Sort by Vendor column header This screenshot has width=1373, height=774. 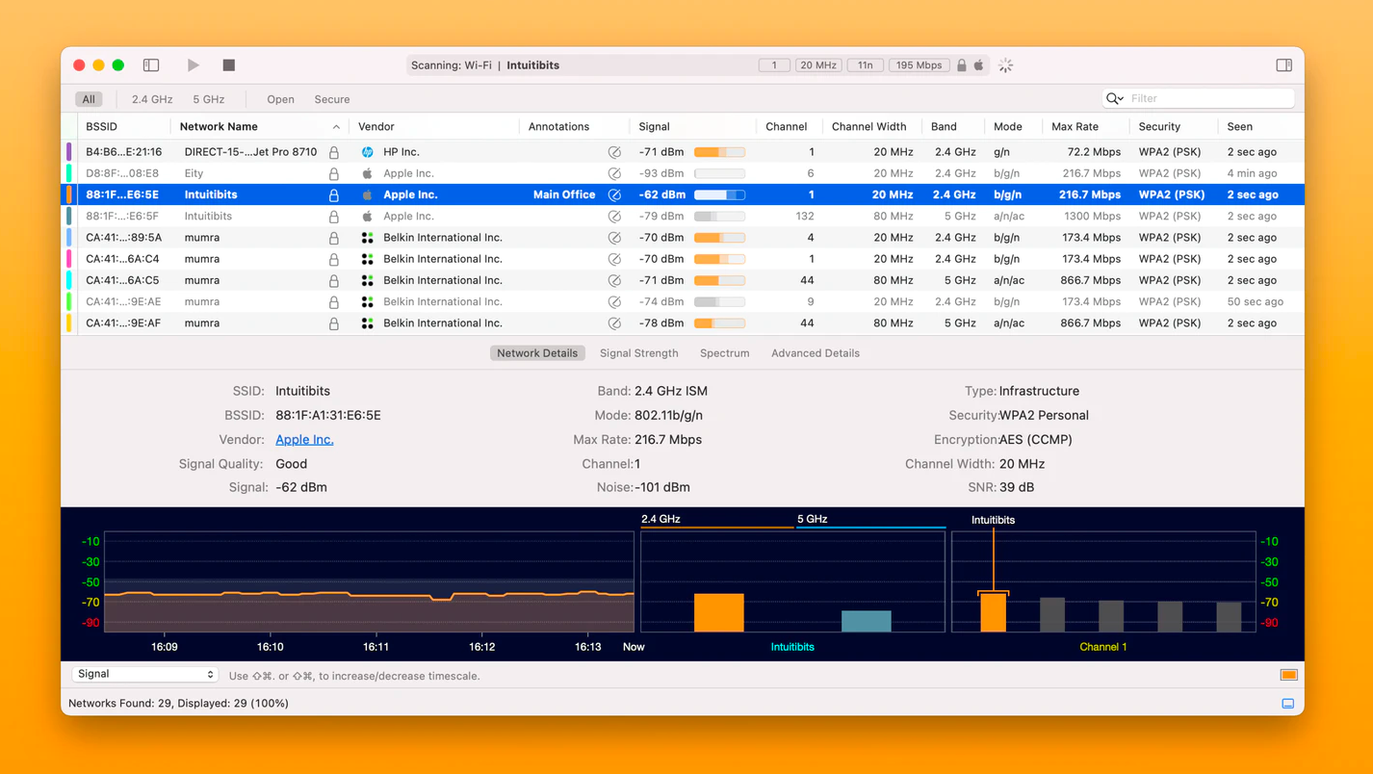(x=376, y=126)
